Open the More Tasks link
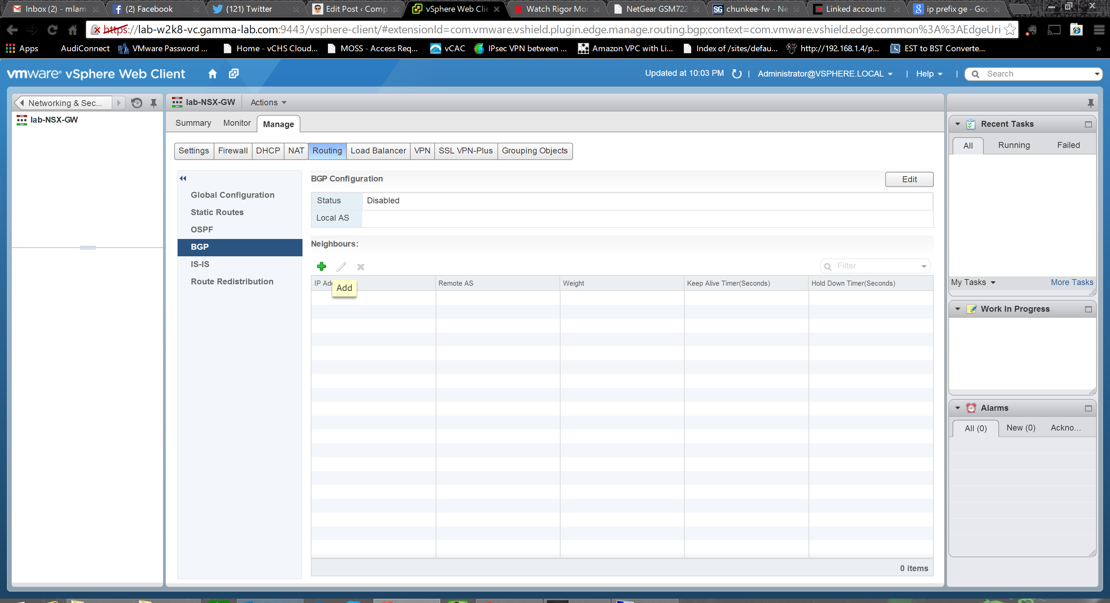Viewport: 1110px width, 603px height. coord(1071,282)
